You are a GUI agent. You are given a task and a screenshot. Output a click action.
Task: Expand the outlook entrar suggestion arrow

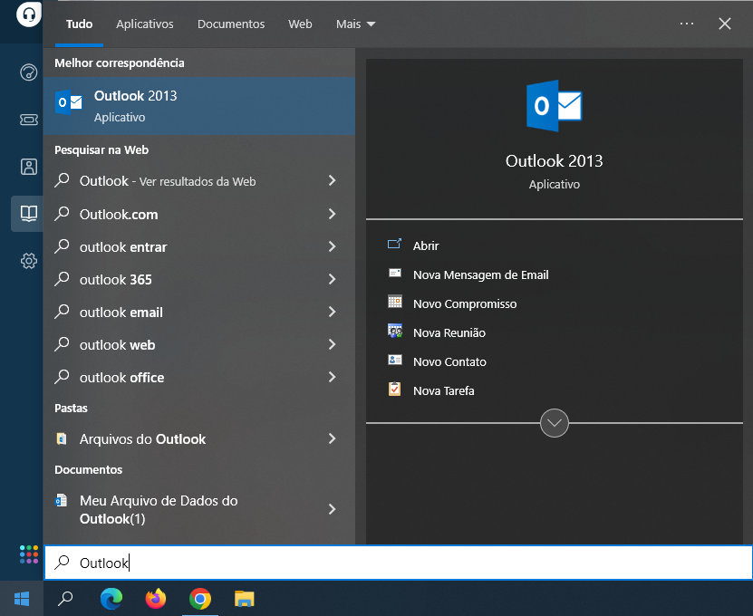pos(332,246)
